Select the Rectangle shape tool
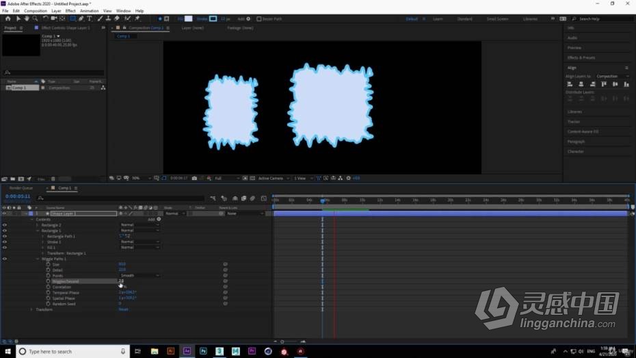Image resolution: width=636 pixels, height=358 pixels. point(73,18)
